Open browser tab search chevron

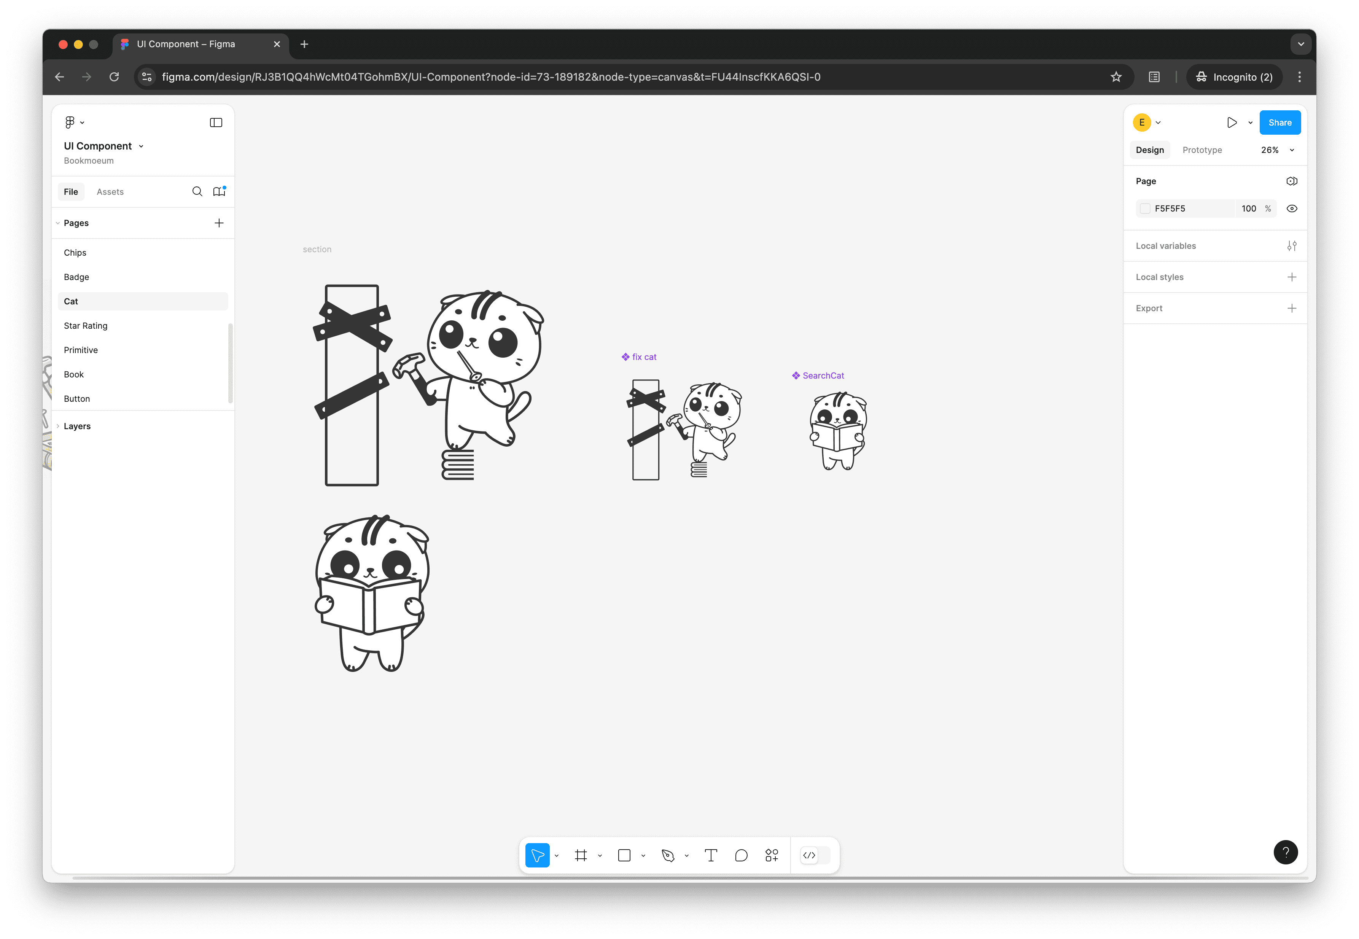click(1301, 44)
